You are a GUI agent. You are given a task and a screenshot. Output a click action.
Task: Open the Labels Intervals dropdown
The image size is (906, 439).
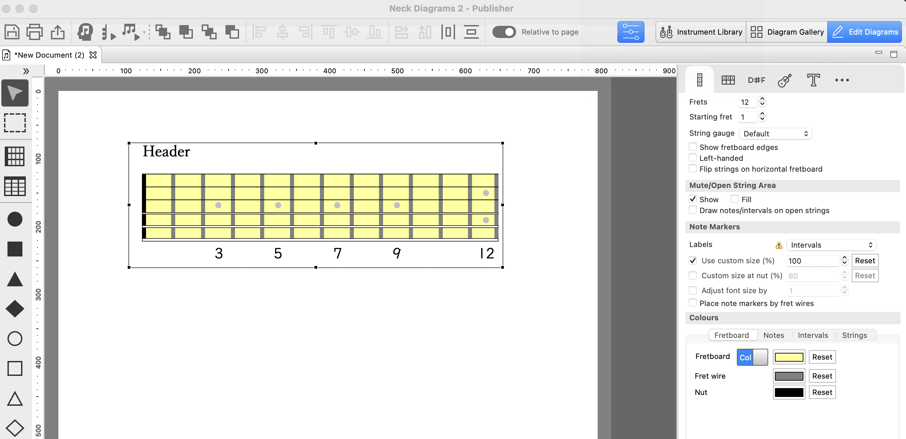(x=831, y=245)
